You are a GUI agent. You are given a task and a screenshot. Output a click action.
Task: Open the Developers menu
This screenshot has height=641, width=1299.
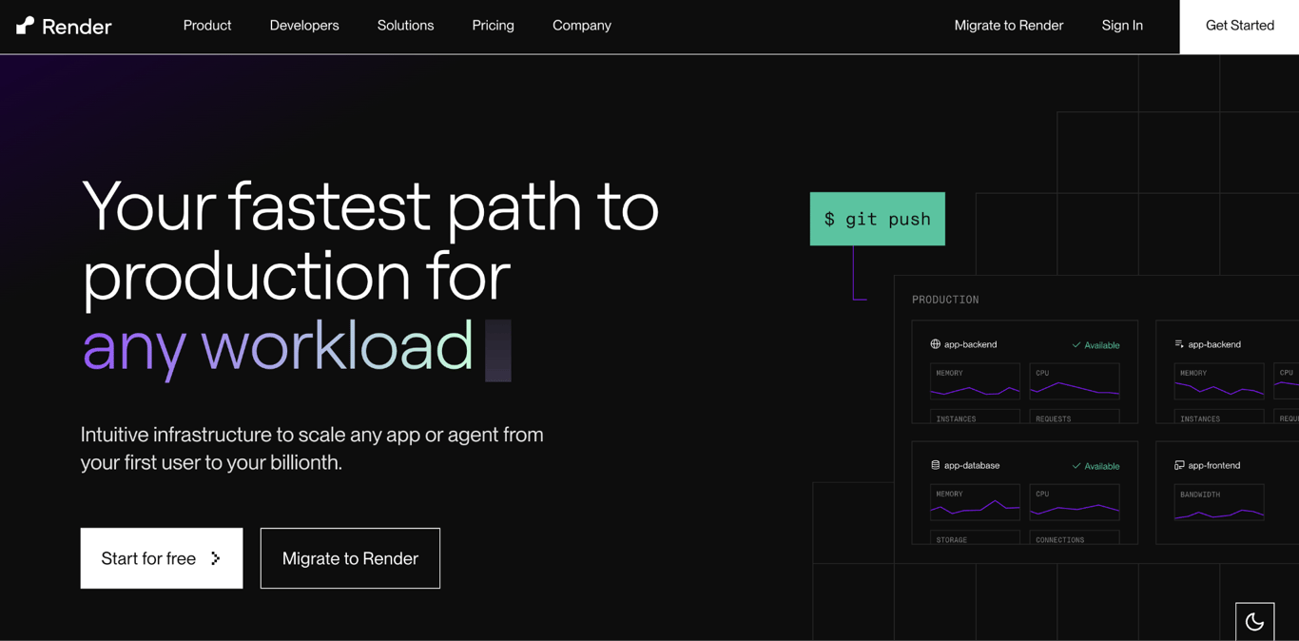(x=304, y=26)
